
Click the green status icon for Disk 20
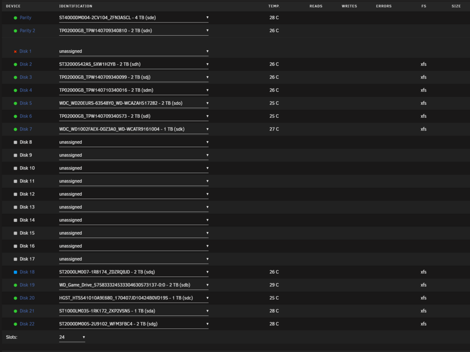16,298
